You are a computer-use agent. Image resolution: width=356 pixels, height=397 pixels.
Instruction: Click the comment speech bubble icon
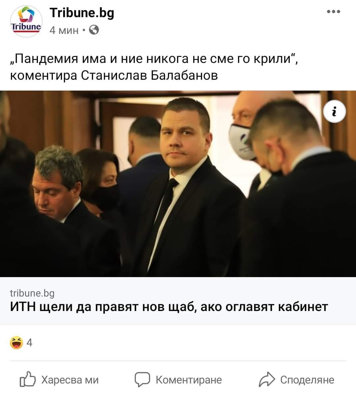click(x=142, y=380)
